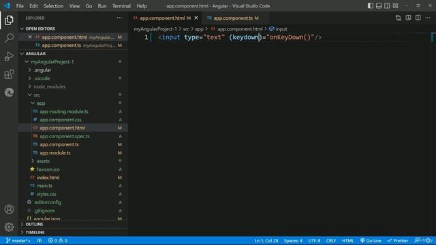The image size is (436, 245).
Task: Open the Explorer view in activity bar
Action: coord(9,20)
